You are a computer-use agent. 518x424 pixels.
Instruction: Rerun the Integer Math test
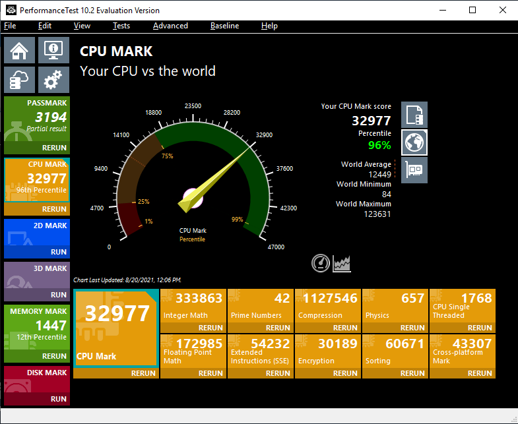point(193,328)
